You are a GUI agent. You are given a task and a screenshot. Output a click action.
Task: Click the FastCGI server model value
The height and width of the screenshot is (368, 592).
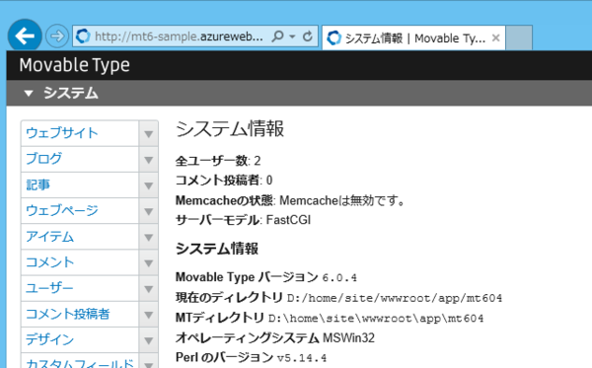click(x=288, y=220)
